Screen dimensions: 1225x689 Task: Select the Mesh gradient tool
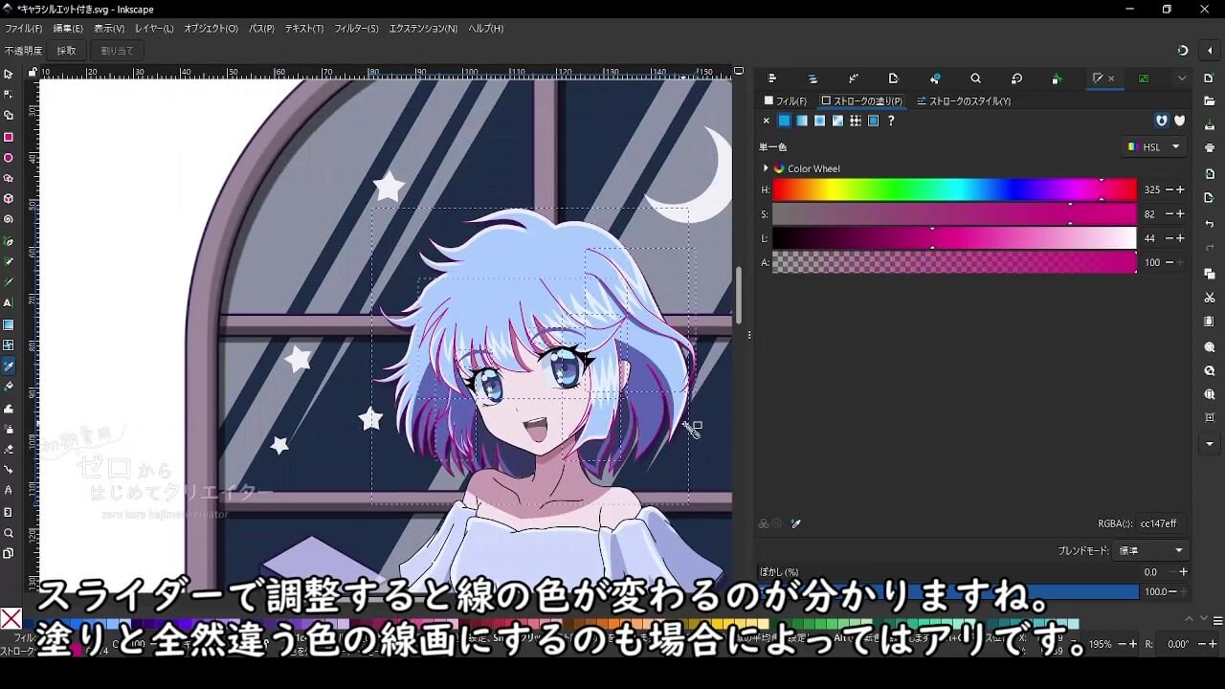pos(9,344)
